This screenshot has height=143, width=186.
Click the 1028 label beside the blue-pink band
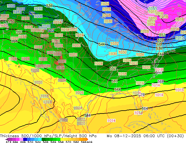pyautogui.click(x=145, y=31)
